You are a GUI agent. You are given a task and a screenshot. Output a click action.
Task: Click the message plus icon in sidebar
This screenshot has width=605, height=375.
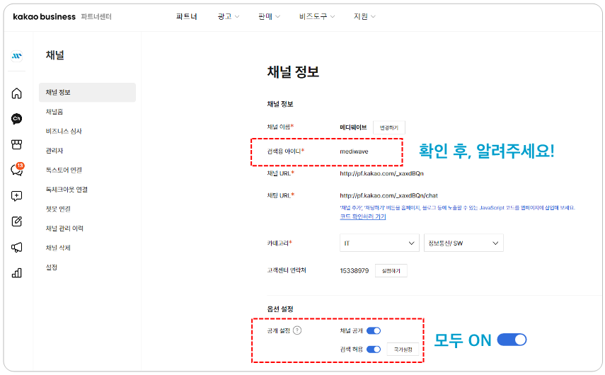pyautogui.click(x=16, y=196)
